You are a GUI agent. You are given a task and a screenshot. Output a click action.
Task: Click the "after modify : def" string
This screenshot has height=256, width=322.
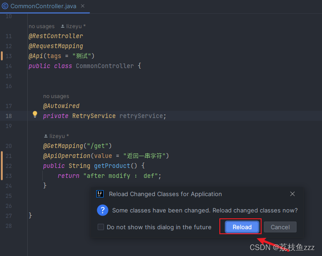pyautogui.click(x=120, y=176)
